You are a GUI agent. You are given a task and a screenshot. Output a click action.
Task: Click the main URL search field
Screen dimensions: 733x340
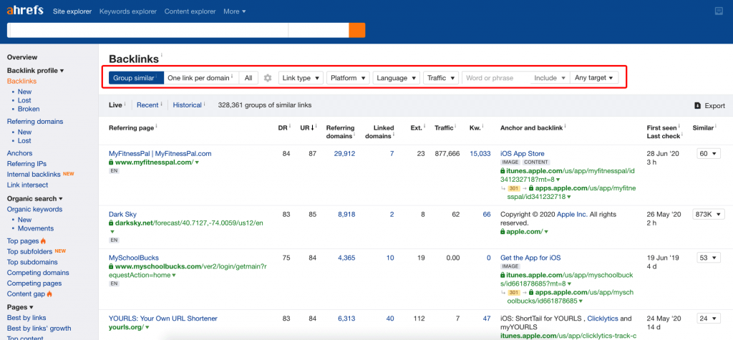click(147, 30)
